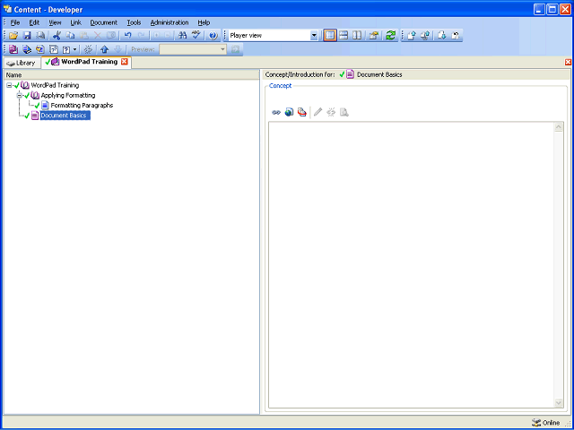Select the Formatting Paragraphs topic
This screenshot has height=430, width=574.
82,106
